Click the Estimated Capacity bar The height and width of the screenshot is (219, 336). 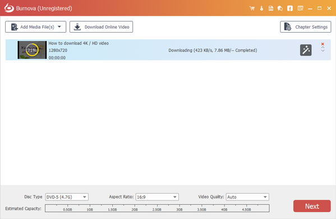[x=157, y=208]
